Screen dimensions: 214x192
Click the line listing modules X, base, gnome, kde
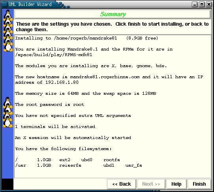[91, 66]
